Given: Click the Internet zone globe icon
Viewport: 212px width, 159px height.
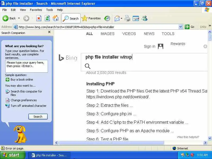Looking at the screenshot, I should [174, 148].
